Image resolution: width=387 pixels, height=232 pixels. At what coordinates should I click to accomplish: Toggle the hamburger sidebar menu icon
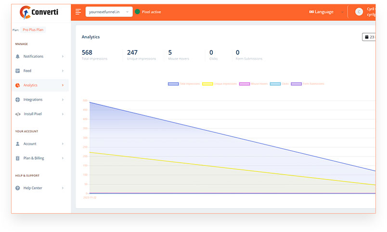pos(78,12)
